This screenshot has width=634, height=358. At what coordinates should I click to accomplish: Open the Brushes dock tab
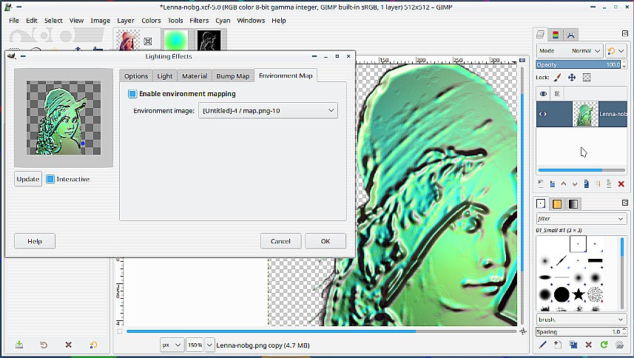point(541,203)
